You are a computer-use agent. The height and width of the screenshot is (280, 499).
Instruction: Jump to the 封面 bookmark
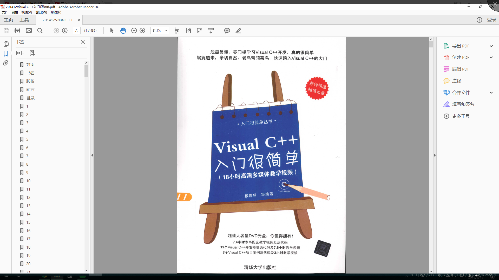tap(30, 65)
